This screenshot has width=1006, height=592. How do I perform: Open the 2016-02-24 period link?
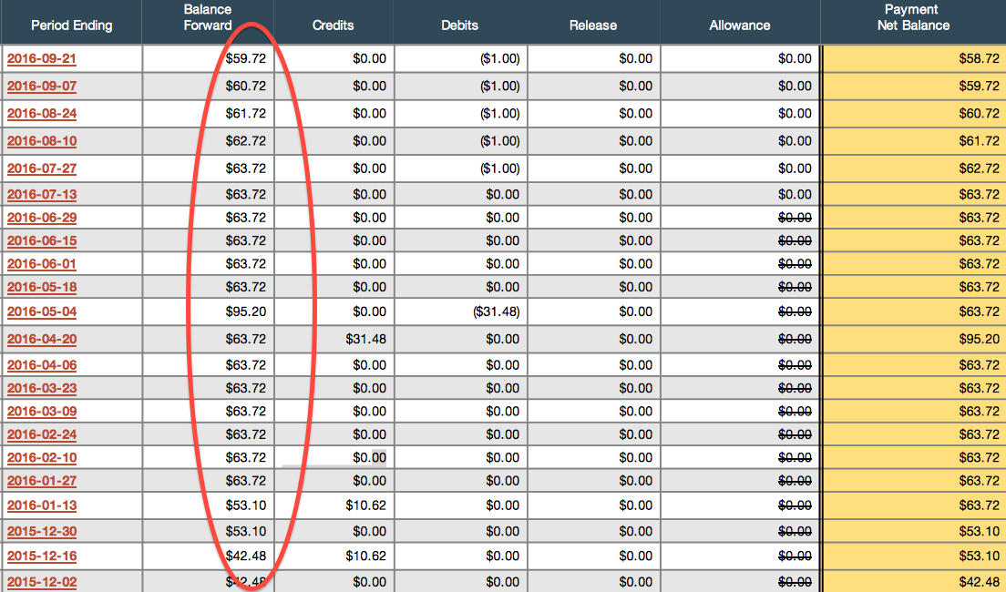coord(42,434)
